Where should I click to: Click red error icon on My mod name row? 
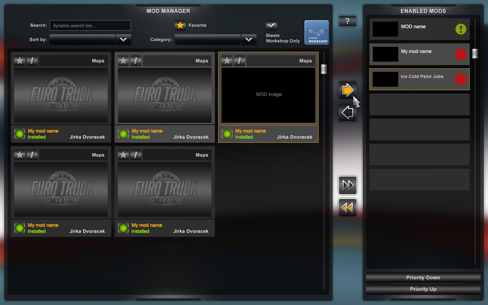click(461, 54)
